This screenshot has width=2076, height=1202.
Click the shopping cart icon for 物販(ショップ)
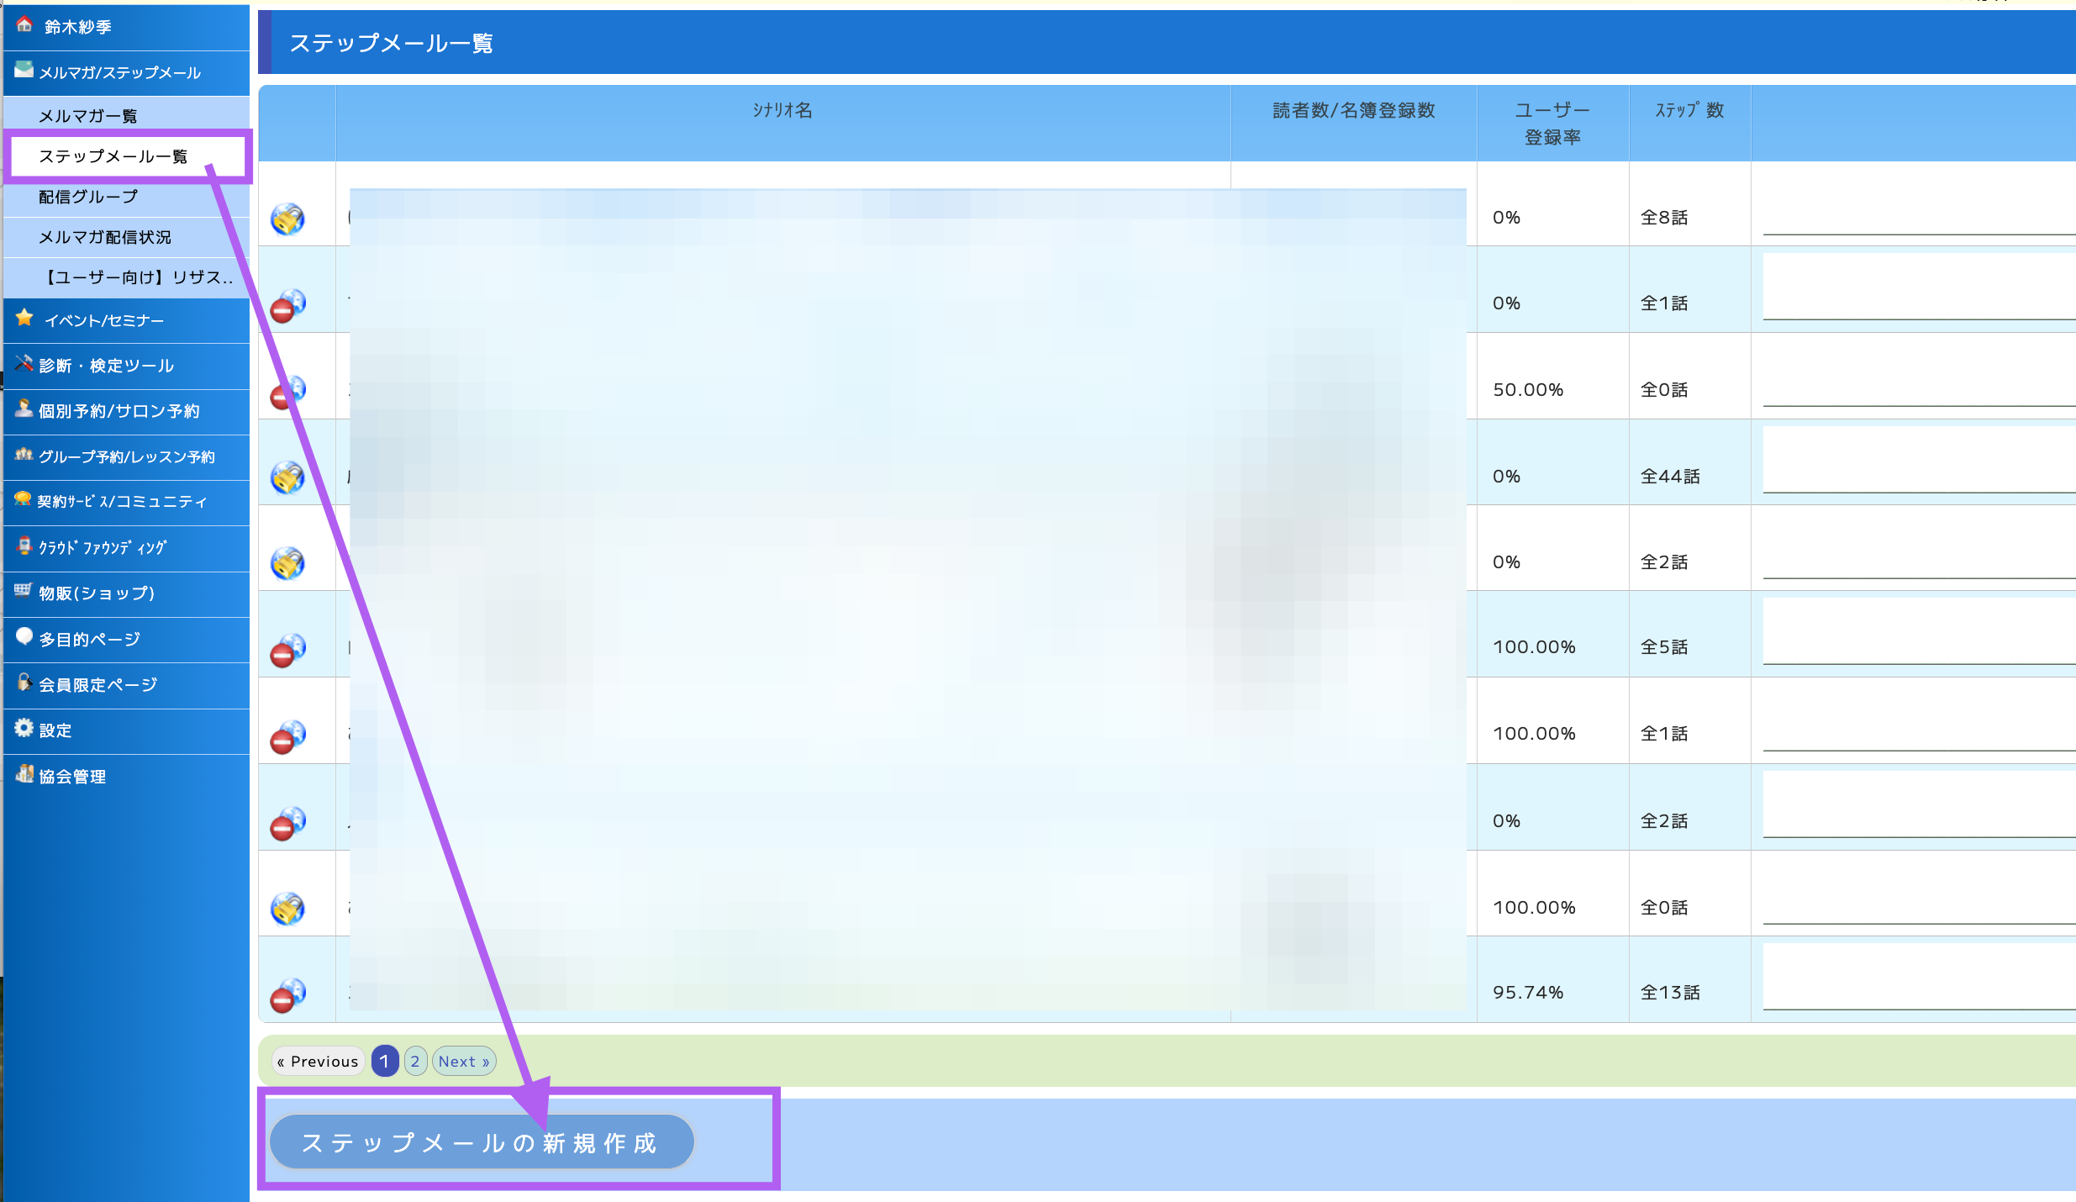click(x=23, y=591)
